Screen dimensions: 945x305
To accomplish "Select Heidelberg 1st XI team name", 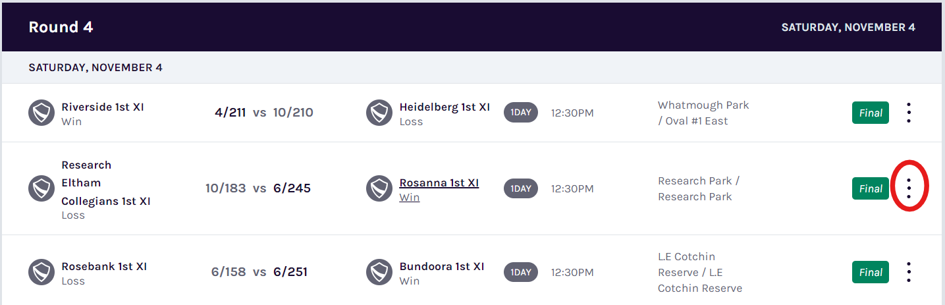I will pyautogui.click(x=445, y=107).
